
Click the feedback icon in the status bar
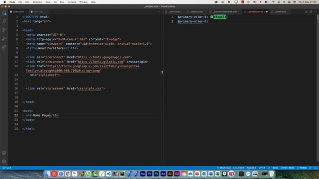[x=311, y=168]
